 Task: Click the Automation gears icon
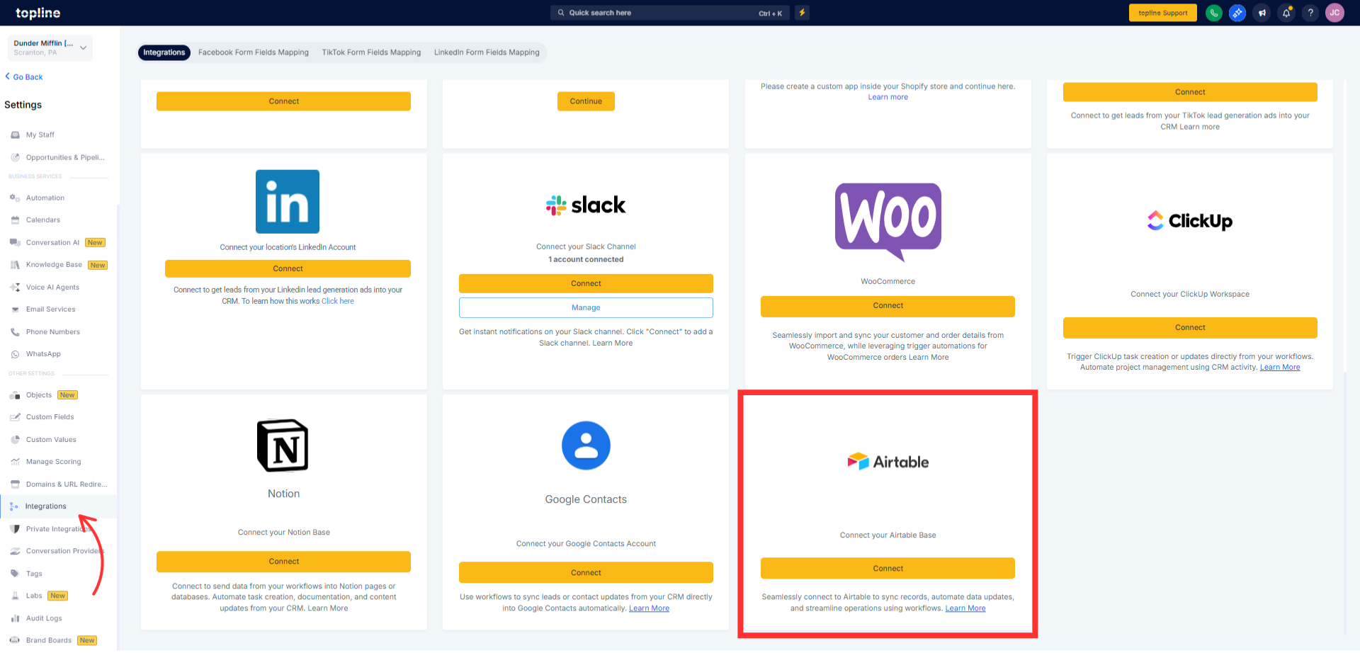tap(15, 198)
